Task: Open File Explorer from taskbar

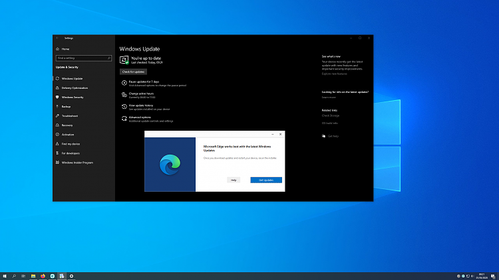Action: click(x=33, y=276)
